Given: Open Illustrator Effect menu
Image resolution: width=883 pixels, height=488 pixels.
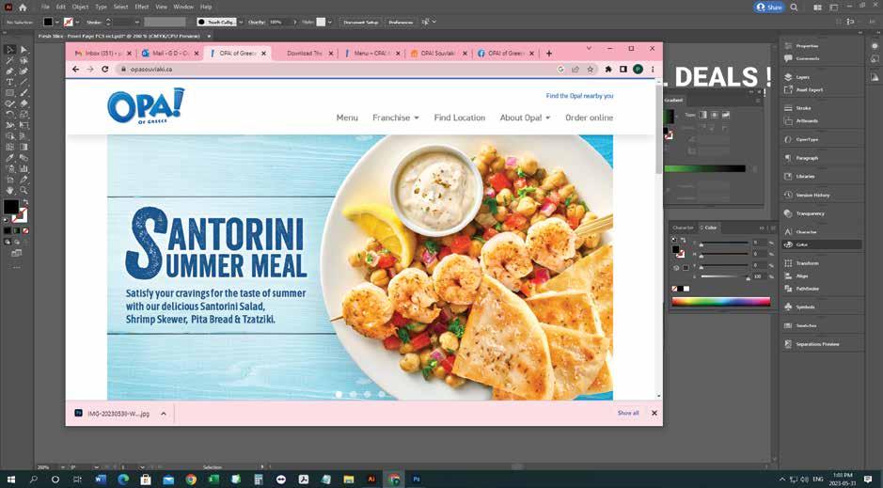Looking at the screenshot, I should pyautogui.click(x=141, y=7).
